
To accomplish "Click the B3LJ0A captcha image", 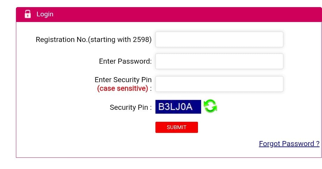I will [x=178, y=107].
